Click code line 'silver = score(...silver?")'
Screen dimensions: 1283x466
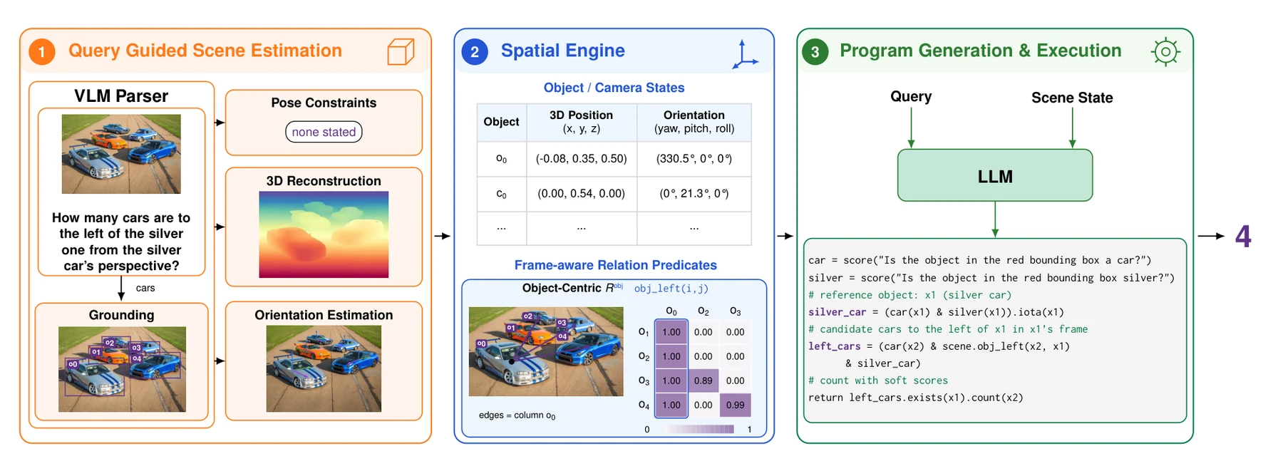(x=991, y=278)
